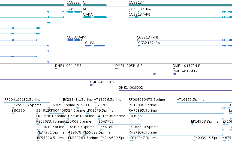This screenshot has width=232, height=142.
Task: Select the DME1-015C24.F clone label
Action: (x=186, y=66)
